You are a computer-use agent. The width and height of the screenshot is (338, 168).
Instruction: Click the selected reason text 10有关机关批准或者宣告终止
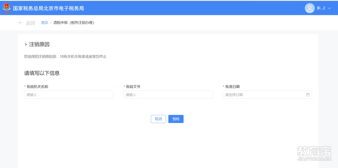(83, 57)
